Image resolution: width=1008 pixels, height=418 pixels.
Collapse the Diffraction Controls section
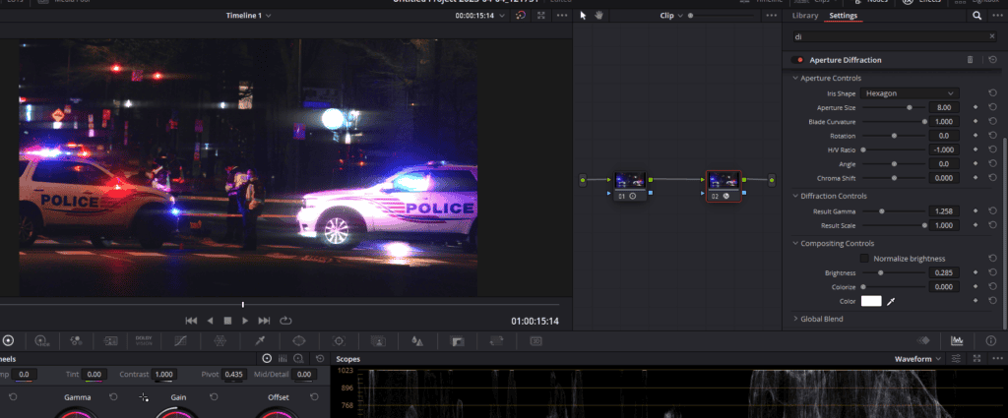point(795,196)
